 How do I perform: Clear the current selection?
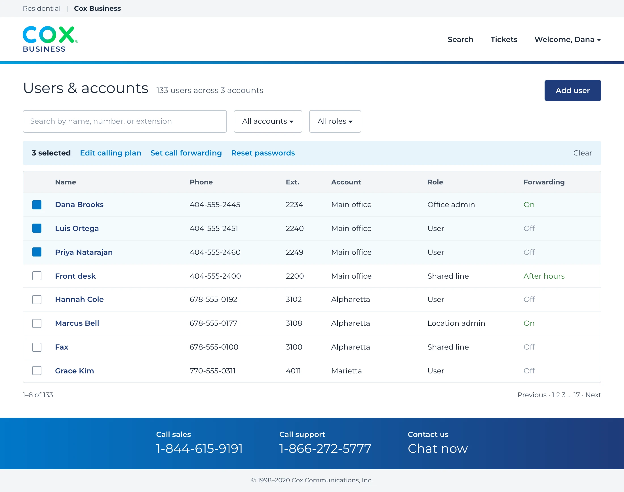coord(582,153)
